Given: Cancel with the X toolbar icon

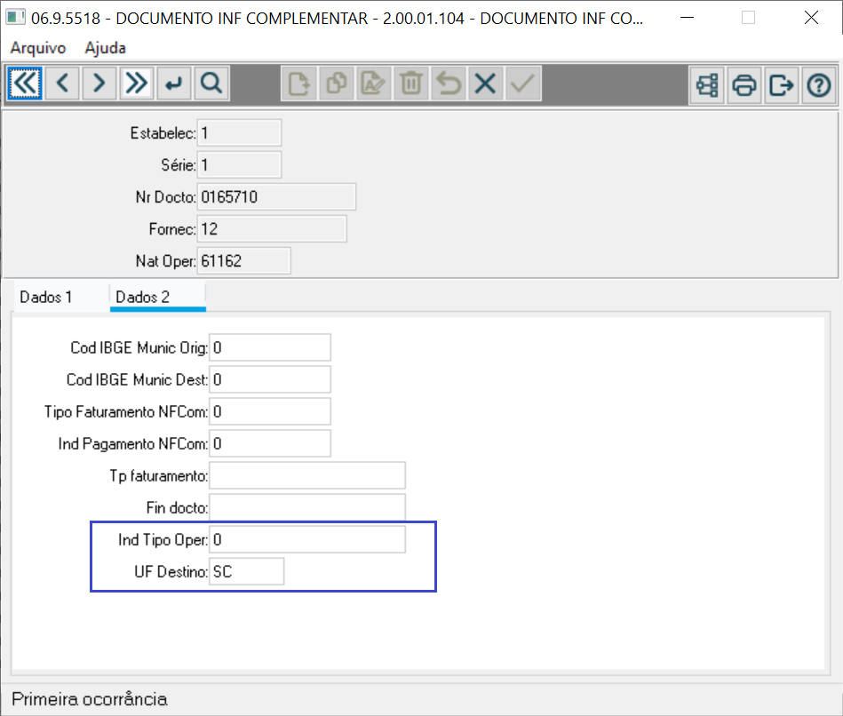Looking at the screenshot, I should click(486, 84).
